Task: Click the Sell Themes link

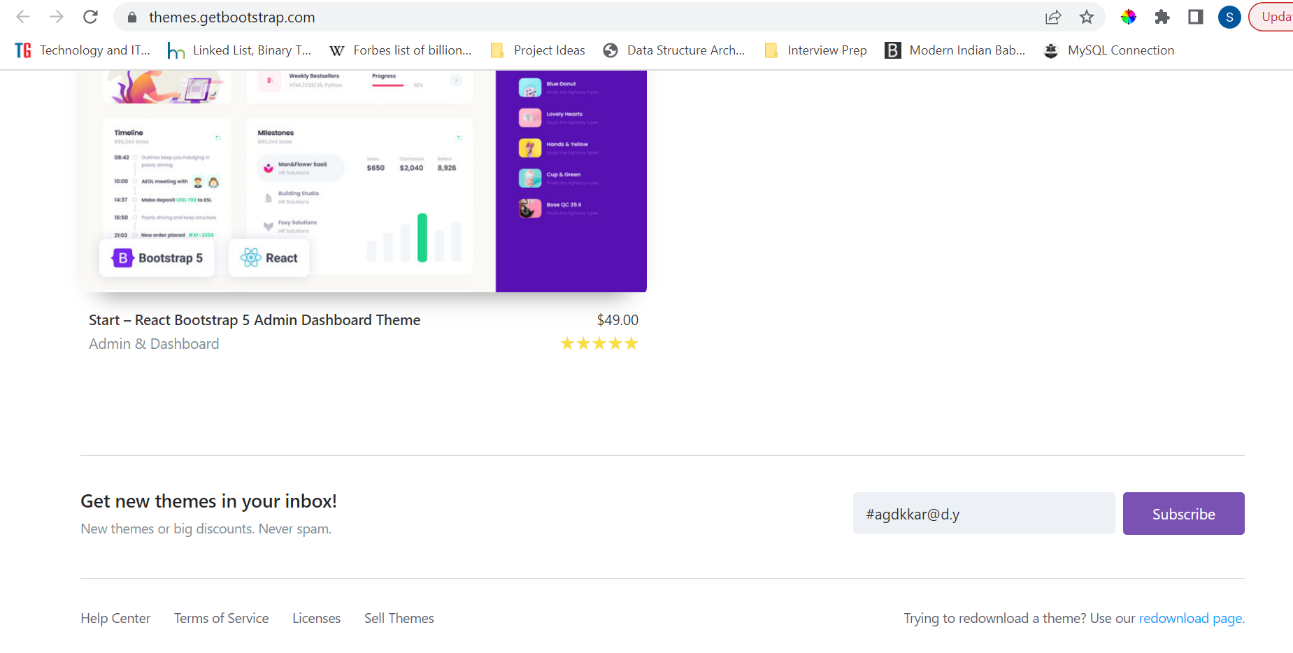Action: (x=399, y=618)
